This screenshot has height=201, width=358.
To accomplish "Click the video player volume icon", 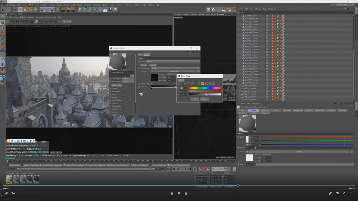I will [x=7, y=193].
